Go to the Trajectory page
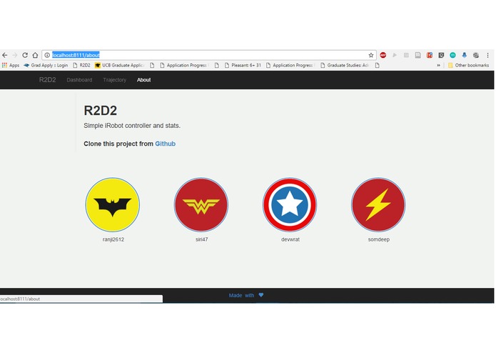 coord(114,80)
